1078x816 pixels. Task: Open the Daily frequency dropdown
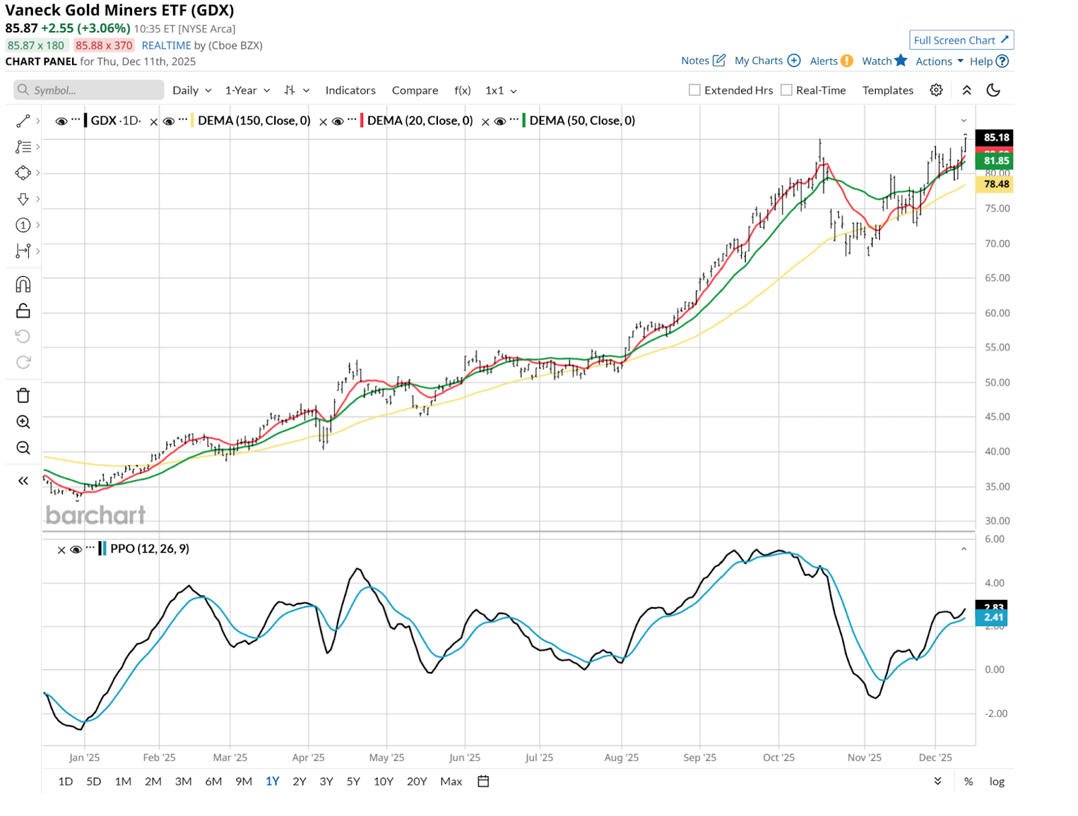(x=192, y=90)
